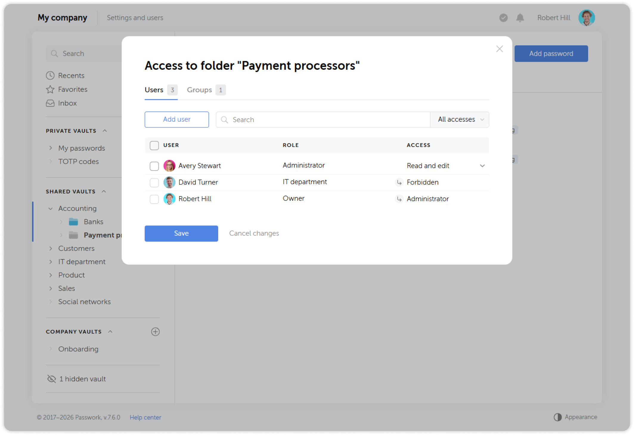Collapse the Accounting vault tree
This screenshot has width=634, height=435.
point(50,208)
